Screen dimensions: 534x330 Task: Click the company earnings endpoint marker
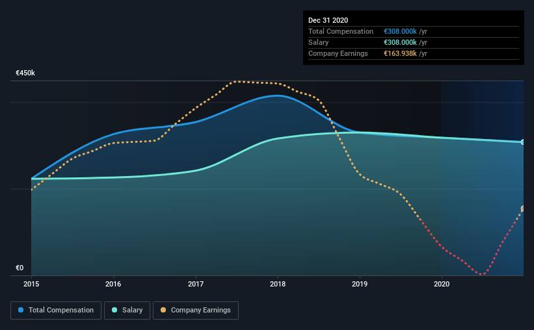[523, 209]
